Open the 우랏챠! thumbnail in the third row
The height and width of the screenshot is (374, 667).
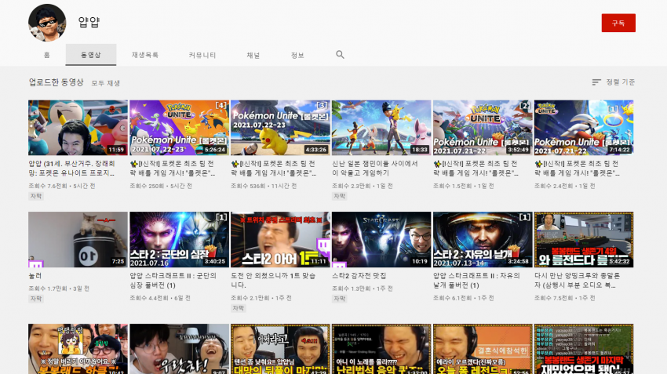(x=179, y=349)
